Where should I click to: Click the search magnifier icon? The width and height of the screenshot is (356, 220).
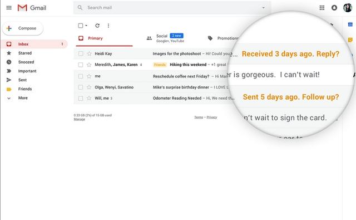point(80,7)
